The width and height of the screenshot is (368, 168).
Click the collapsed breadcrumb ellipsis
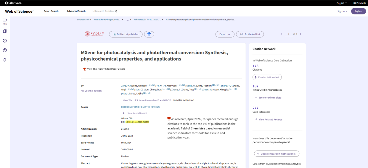128,20
